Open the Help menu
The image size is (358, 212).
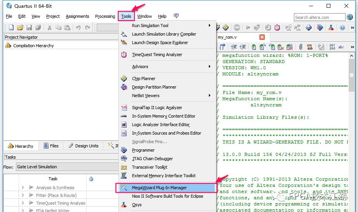click(x=162, y=16)
